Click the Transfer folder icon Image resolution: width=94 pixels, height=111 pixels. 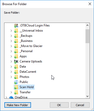pos(16,92)
